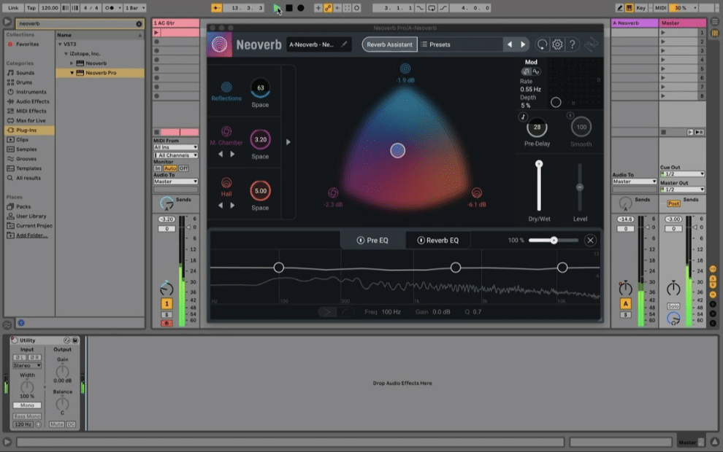Toggle Pre-Delay tempo sync note

click(523, 117)
